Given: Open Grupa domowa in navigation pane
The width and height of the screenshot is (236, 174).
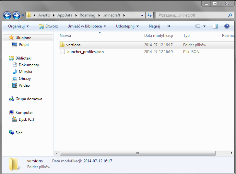Looking at the screenshot, I should (29, 99).
